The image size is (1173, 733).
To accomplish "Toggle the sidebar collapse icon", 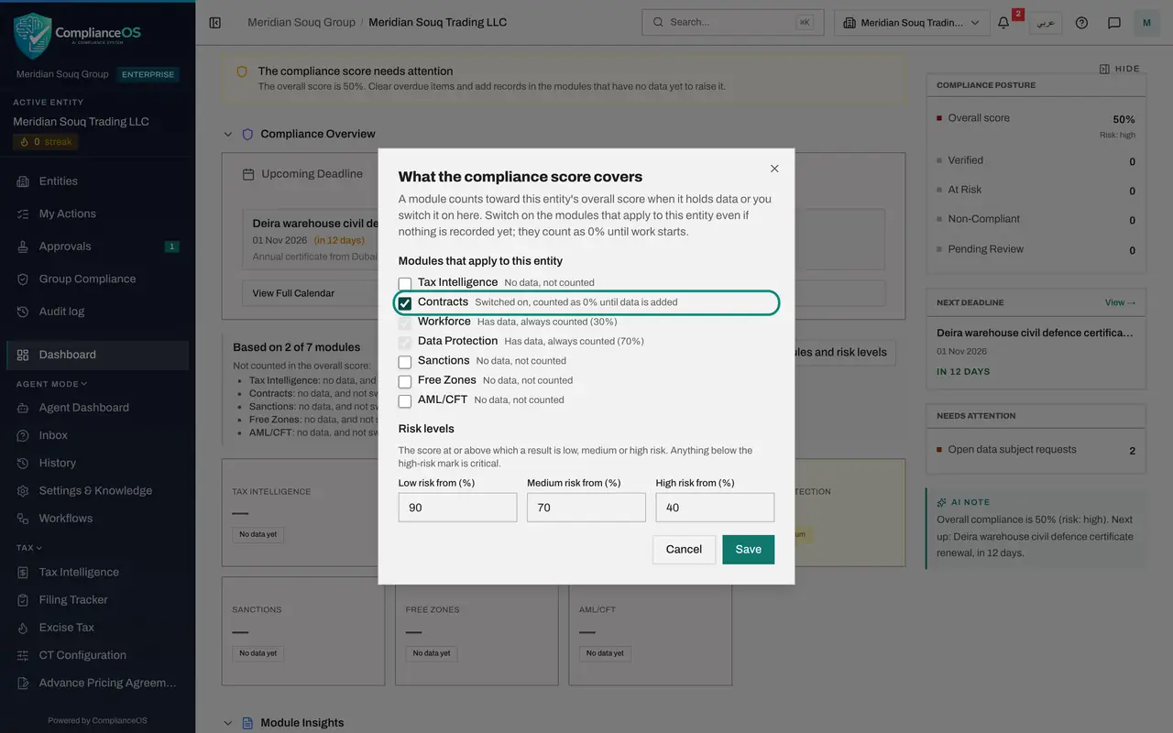I will click(x=215, y=22).
